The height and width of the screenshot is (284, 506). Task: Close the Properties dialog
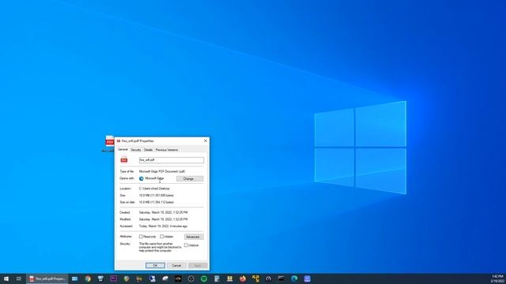point(206,141)
